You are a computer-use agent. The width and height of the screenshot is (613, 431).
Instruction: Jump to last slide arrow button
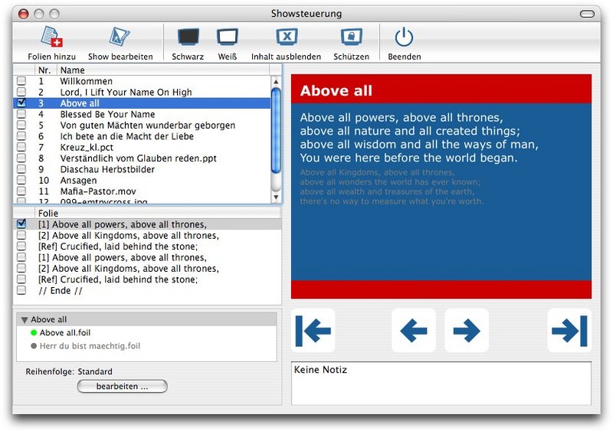(x=569, y=331)
